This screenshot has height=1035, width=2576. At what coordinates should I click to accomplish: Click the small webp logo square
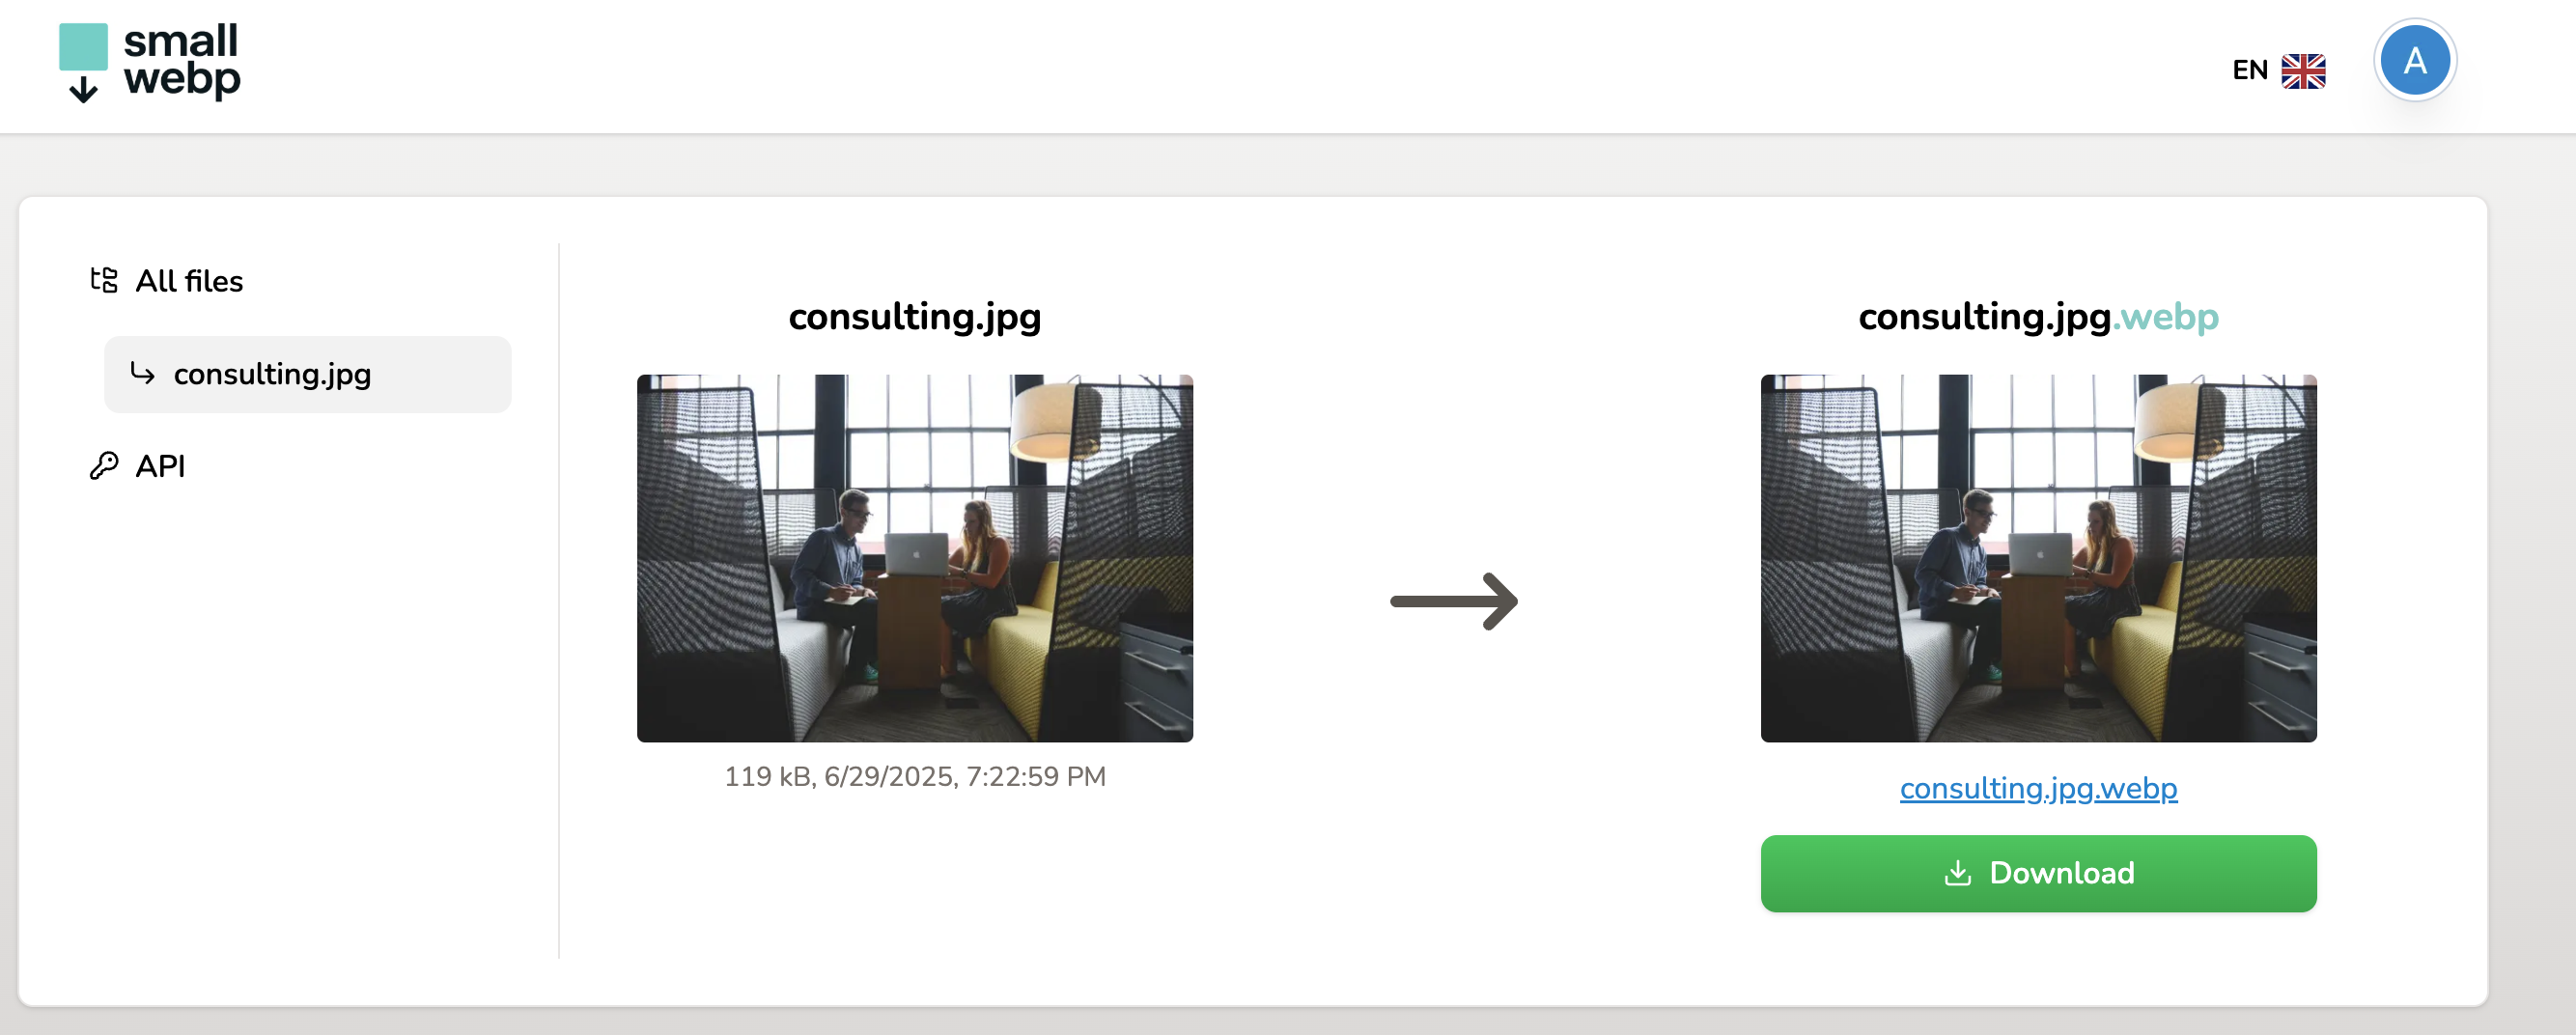point(83,47)
